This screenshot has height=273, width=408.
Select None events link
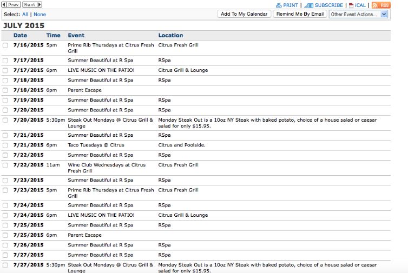(x=40, y=15)
